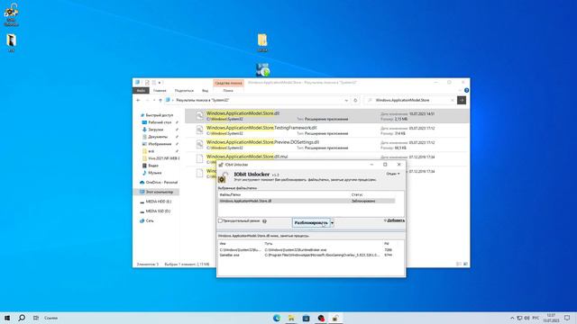Open the IObit Unlocker taskbar icon

pyautogui.click(x=335, y=318)
